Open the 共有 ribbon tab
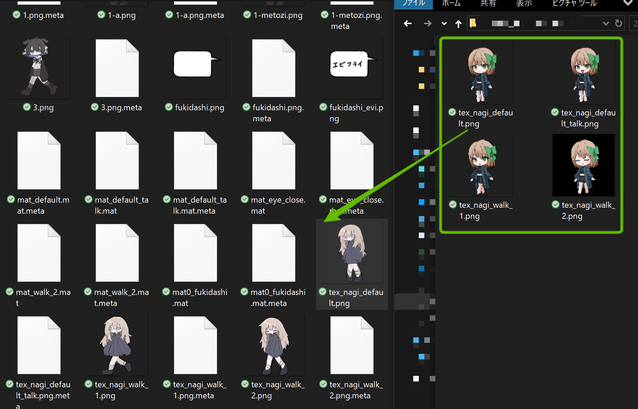This screenshot has width=638, height=409. click(488, 3)
